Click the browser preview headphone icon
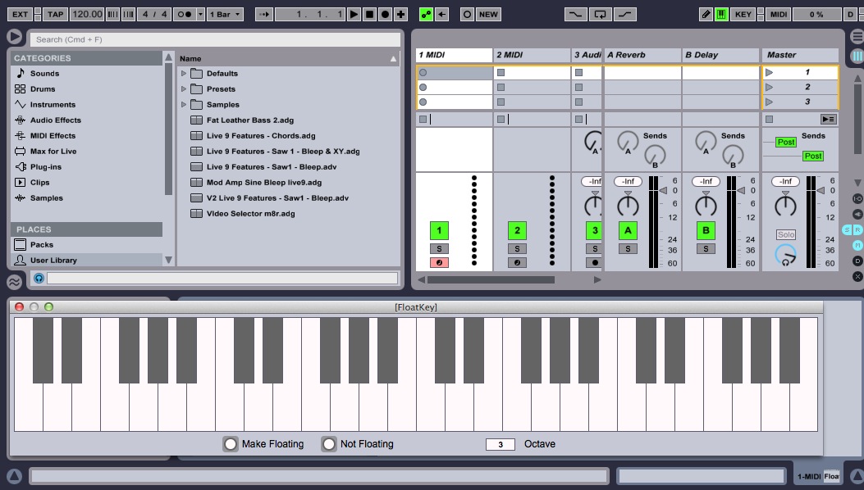The width and height of the screenshot is (864, 490). coord(39,279)
